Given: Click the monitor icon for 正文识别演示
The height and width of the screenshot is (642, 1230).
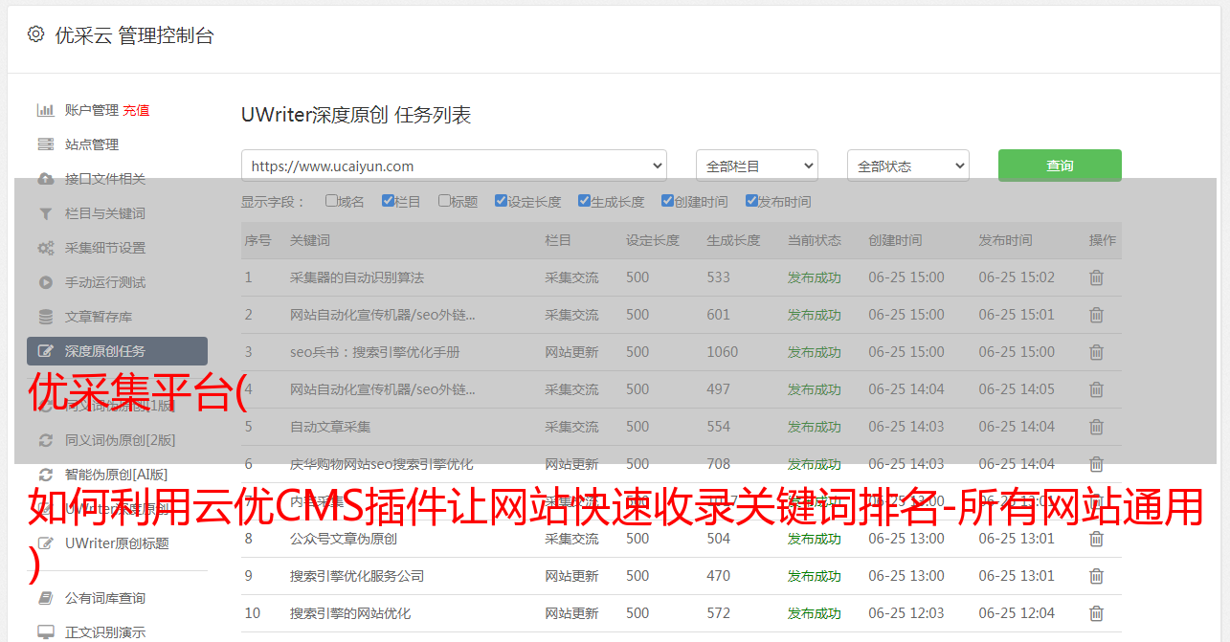Looking at the screenshot, I should click(x=45, y=632).
